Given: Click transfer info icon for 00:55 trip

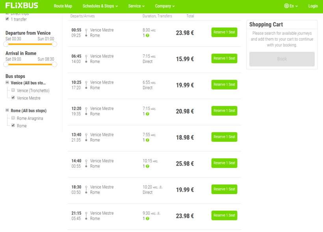Looking at the screenshot, I should click(x=147, y=35).
